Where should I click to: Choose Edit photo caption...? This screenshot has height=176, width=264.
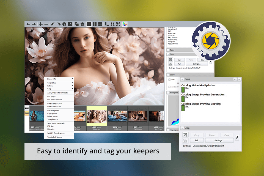click(59, 100)
